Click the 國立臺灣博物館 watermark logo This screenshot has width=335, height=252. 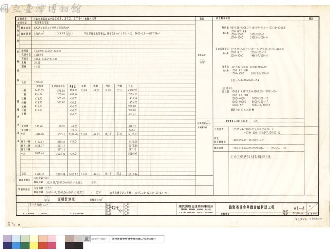click(x=41, y=9)
